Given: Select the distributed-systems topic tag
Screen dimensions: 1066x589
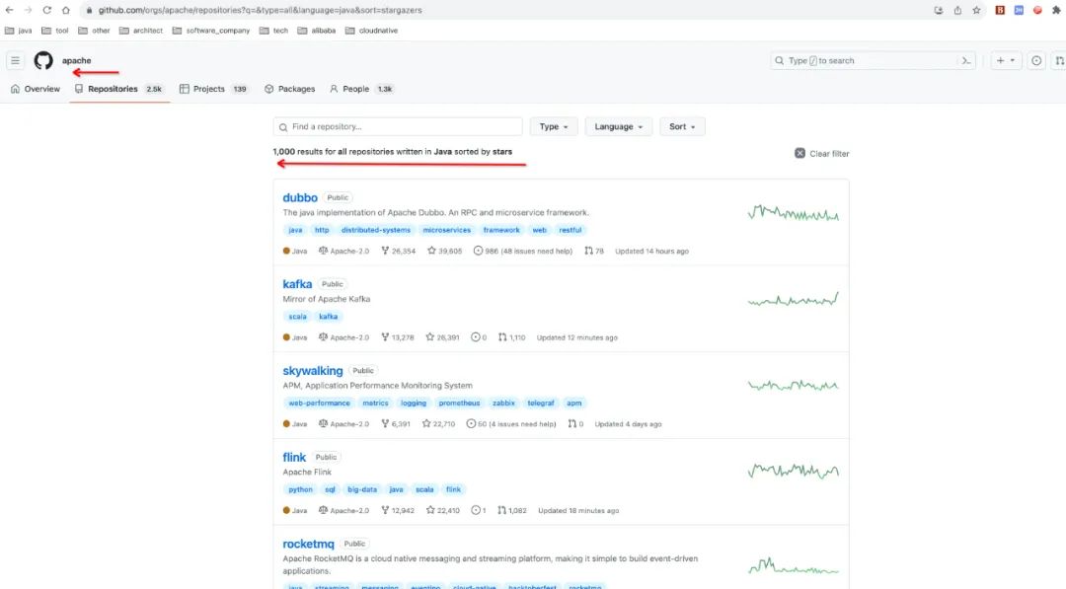Looking at the screenshot, I should 376,230.
